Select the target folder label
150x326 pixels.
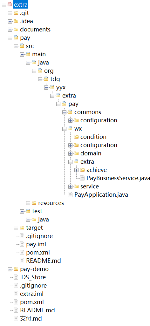[x=35, y=228]
